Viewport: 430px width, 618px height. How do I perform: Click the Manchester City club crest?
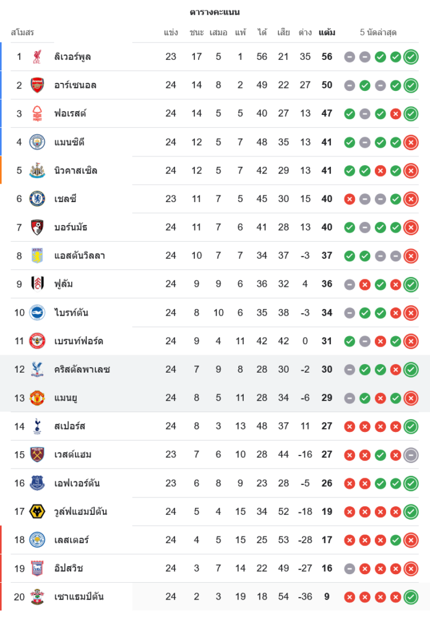(37, 142)
